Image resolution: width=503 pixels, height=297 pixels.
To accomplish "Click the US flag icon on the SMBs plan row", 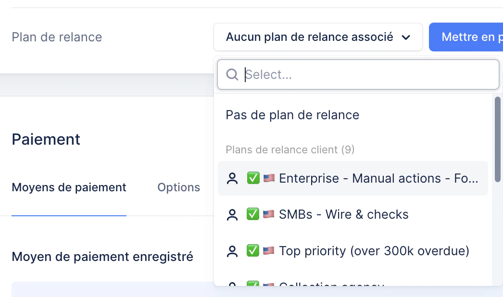I will coord(269,214).
